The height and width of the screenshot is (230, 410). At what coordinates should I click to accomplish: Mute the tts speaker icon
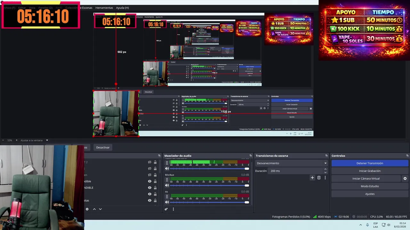(167, 202)
